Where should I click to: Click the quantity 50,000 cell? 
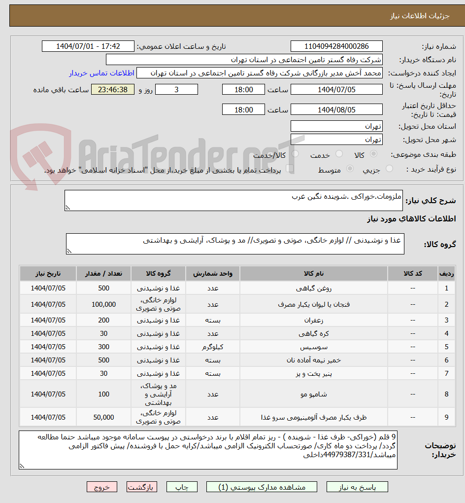(x=103, y=417)
